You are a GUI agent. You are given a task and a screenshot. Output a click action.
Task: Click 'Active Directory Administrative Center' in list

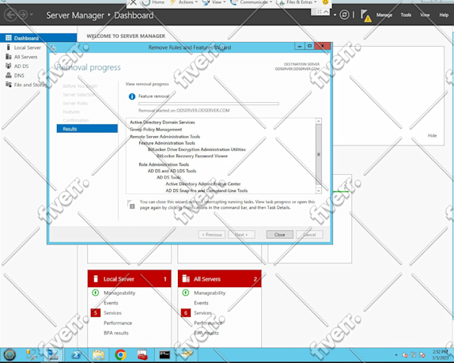point(203,183)
